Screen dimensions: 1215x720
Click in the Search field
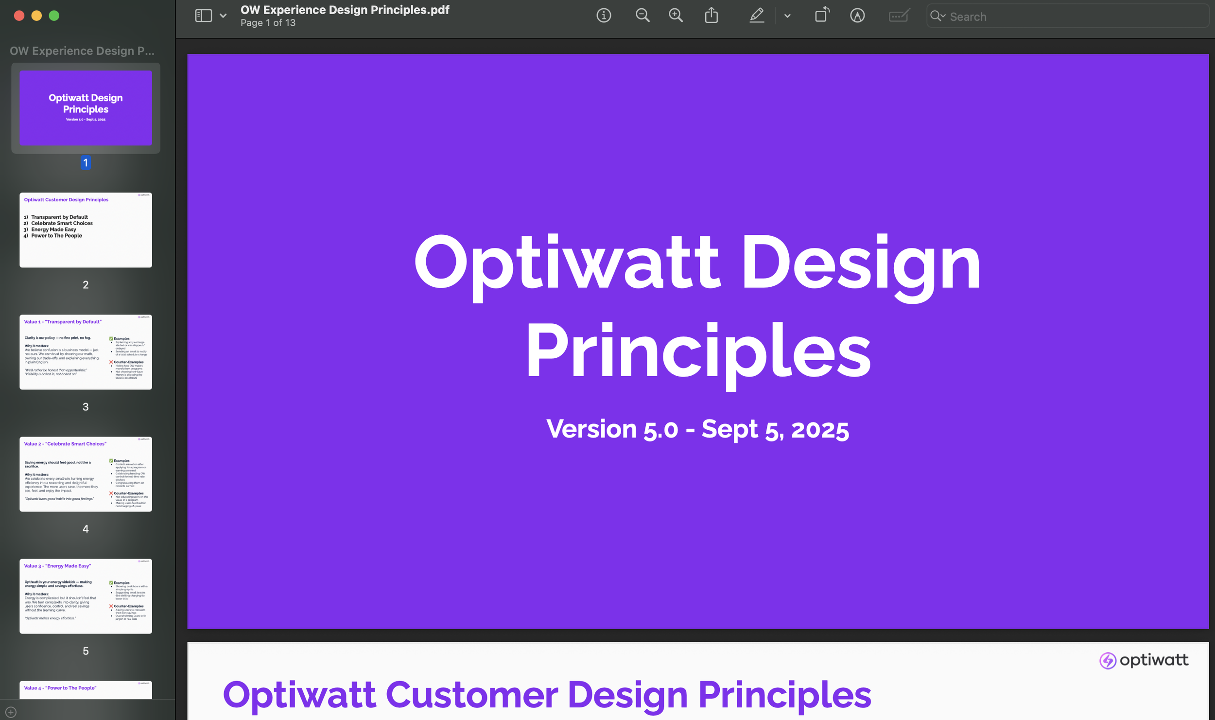1069,17
